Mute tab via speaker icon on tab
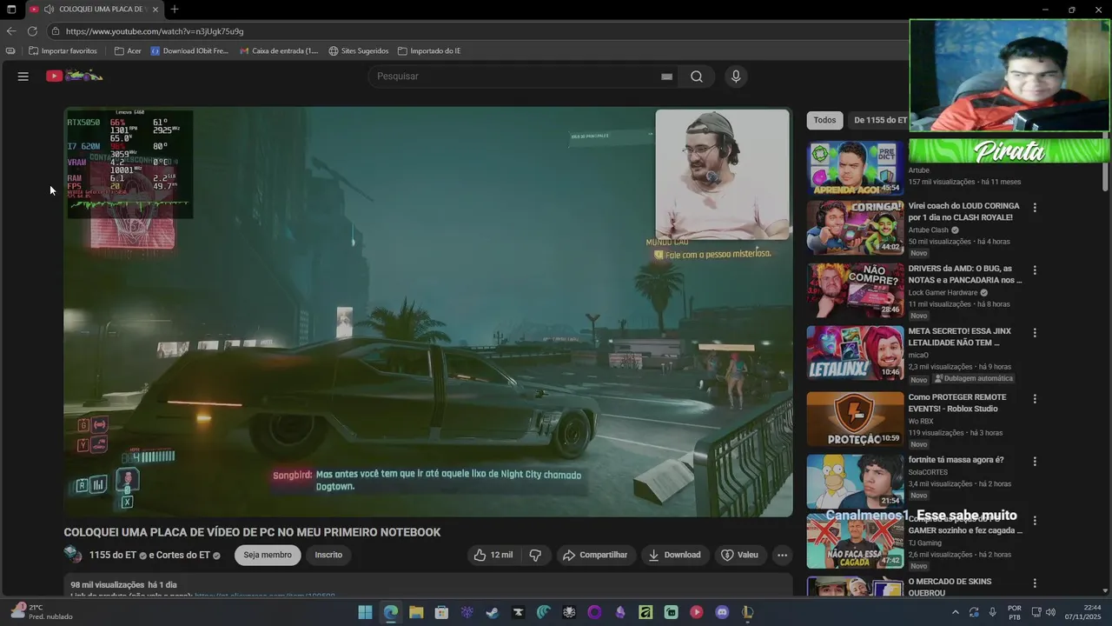The height and width of the screenshot is (626, 1112). (49, 10)
